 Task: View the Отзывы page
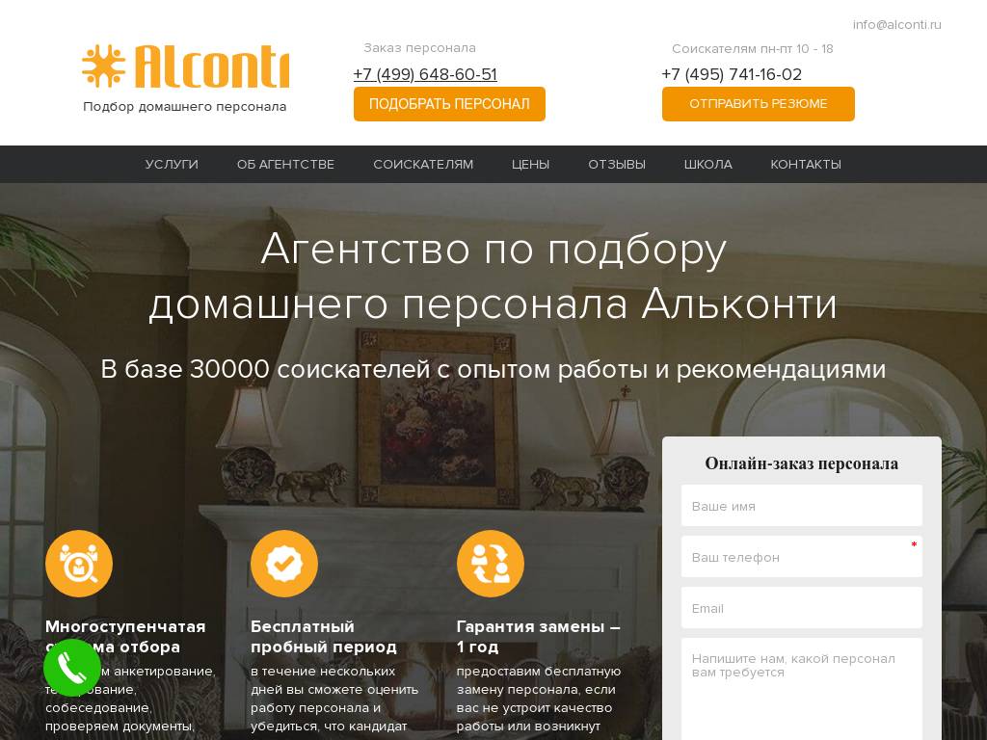click(617, 164)
